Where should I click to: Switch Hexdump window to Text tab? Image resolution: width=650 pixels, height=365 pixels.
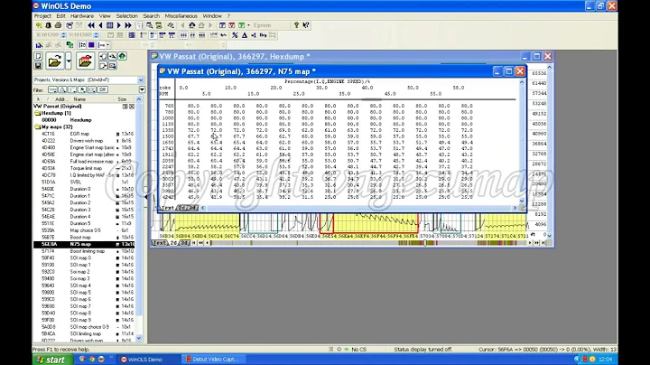159,243
